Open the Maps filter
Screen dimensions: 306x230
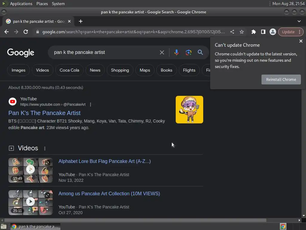pos(145,70)
